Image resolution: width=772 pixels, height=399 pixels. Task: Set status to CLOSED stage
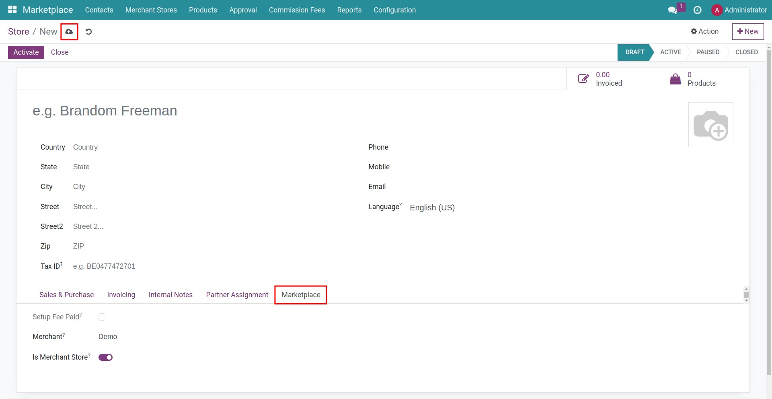pyautogui.click(x=746, y=52)
